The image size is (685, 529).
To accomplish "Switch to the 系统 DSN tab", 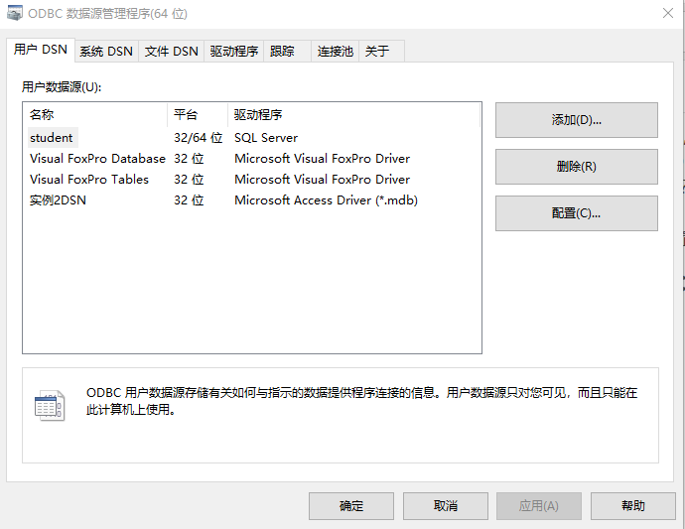I will pos(106,52).
